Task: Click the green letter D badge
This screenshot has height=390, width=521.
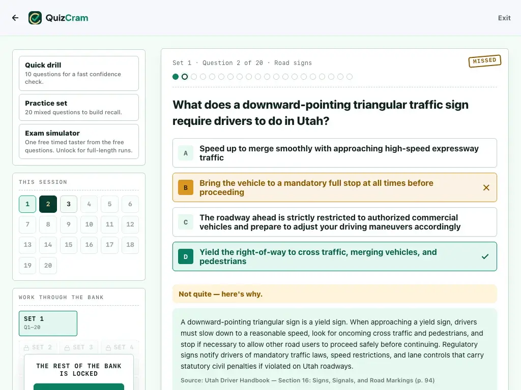Action: 186,256
